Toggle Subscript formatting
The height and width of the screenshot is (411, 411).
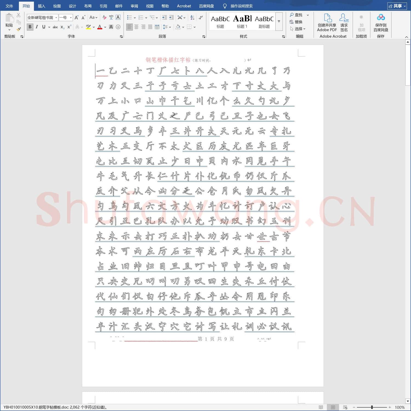pyautogui.click(x=62, y=27)
